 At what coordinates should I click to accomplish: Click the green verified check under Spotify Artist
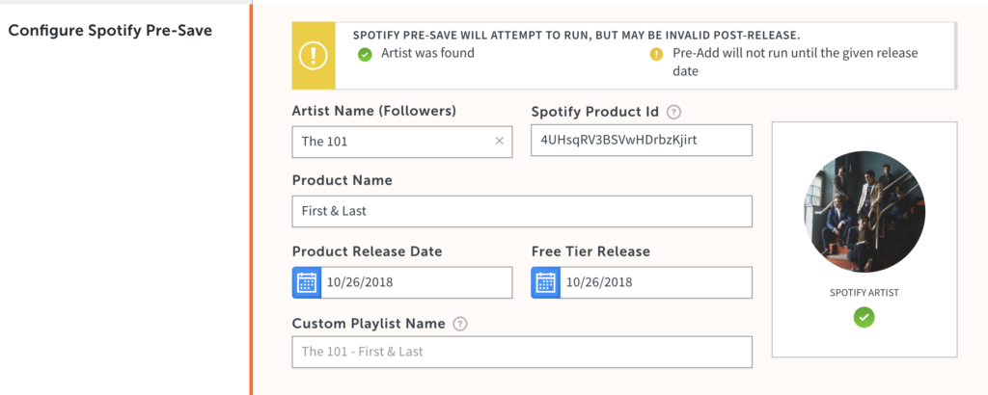(x=864, y=318)
